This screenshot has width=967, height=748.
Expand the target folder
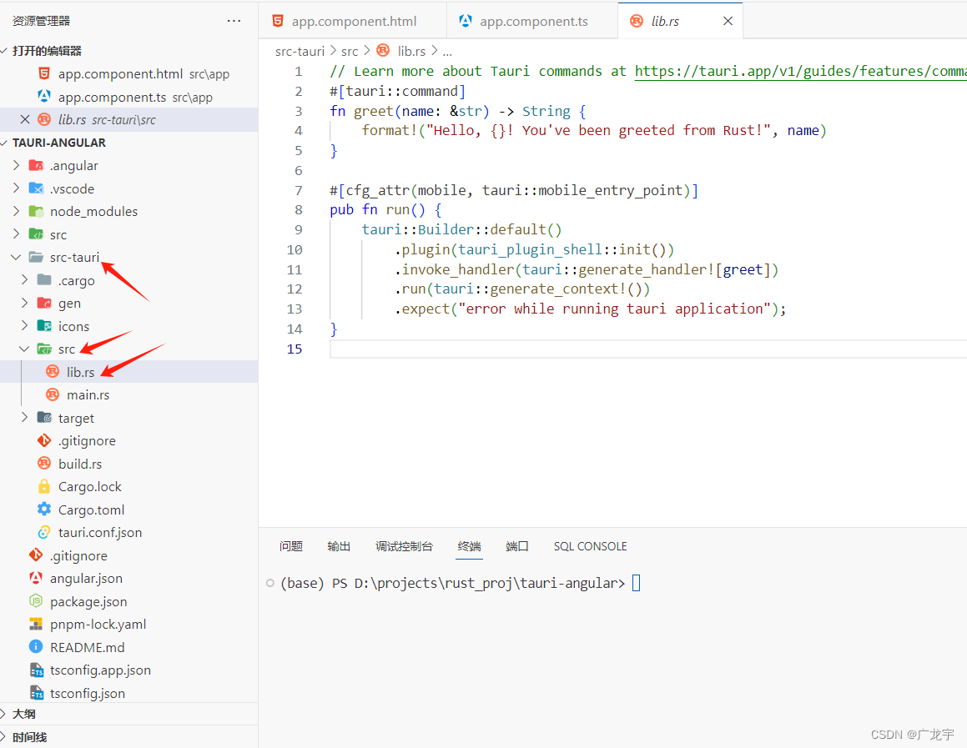[24, 418]
